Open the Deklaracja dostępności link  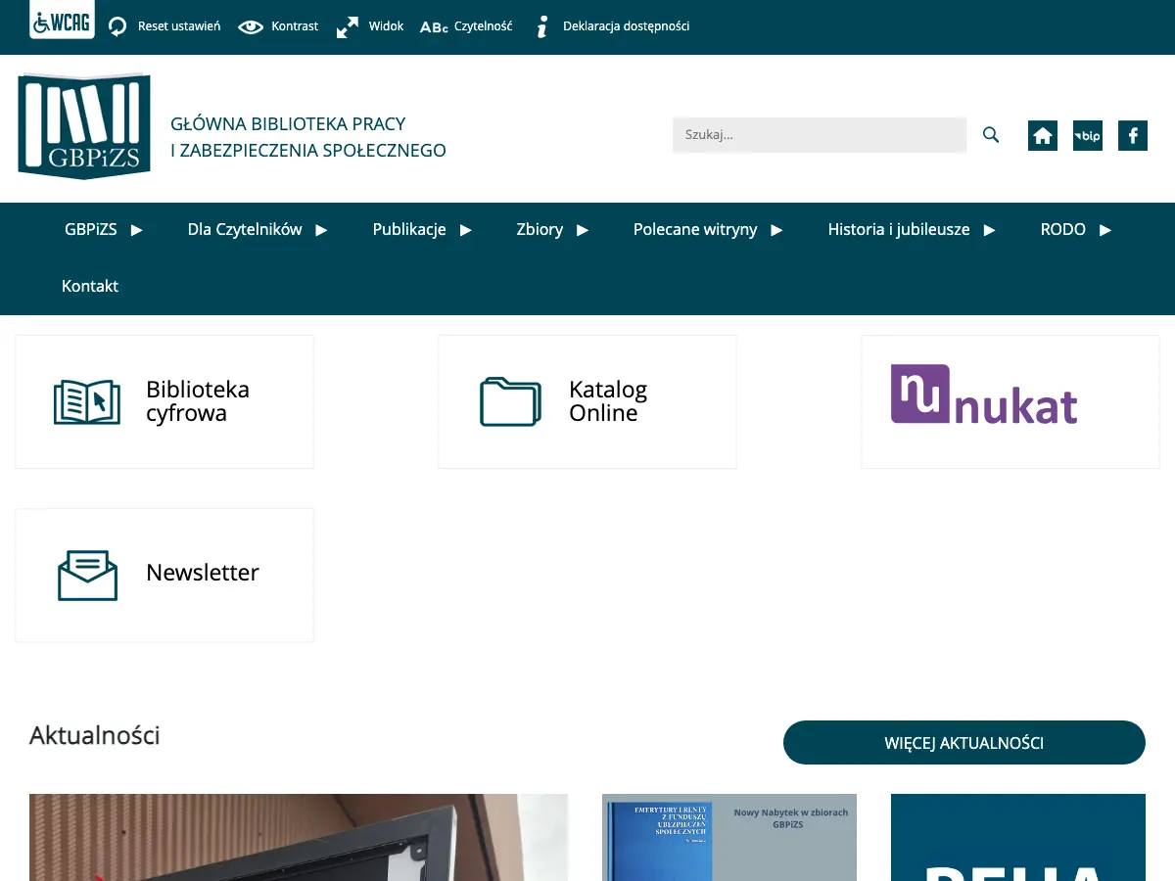click(627, 26)
